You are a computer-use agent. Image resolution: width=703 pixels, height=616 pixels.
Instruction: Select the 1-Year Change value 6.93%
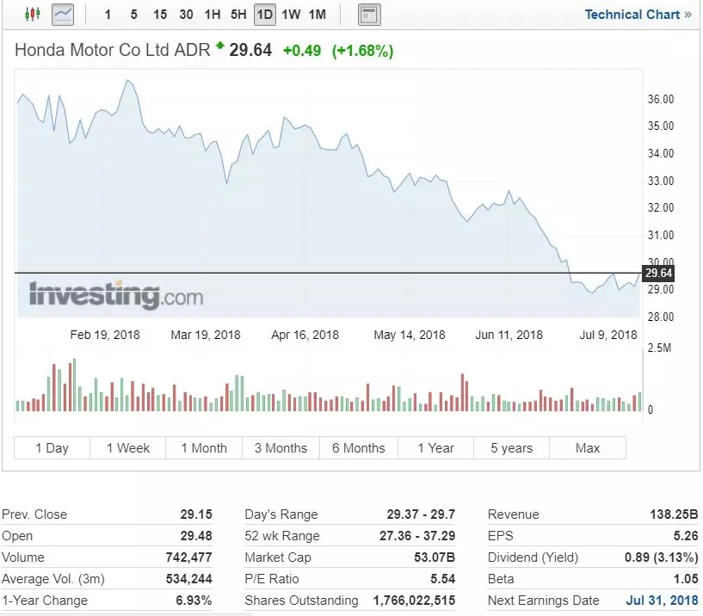[194, 601]
